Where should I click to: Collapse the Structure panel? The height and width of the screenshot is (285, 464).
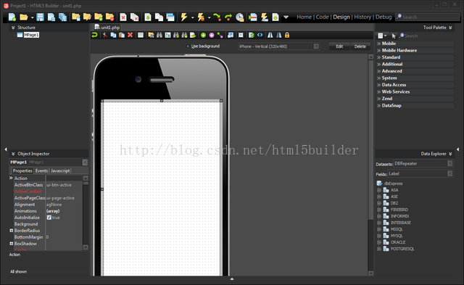pos(13,28)
